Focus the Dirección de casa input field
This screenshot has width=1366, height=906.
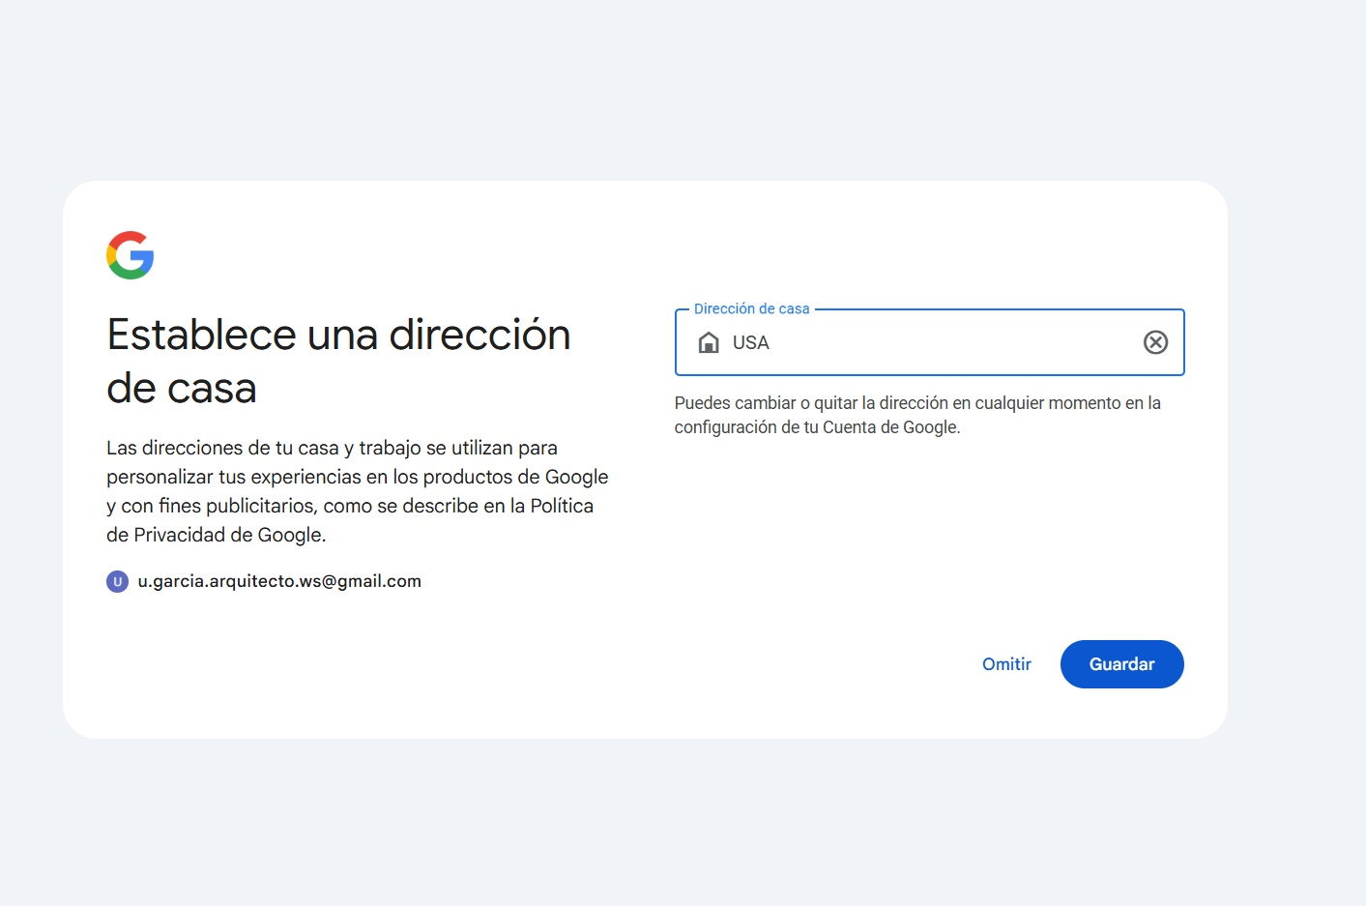point(918,342)
